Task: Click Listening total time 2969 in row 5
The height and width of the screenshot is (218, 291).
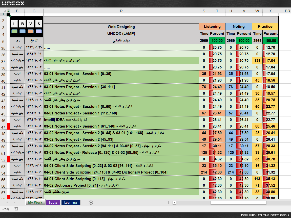Action: tap(204, 41)
